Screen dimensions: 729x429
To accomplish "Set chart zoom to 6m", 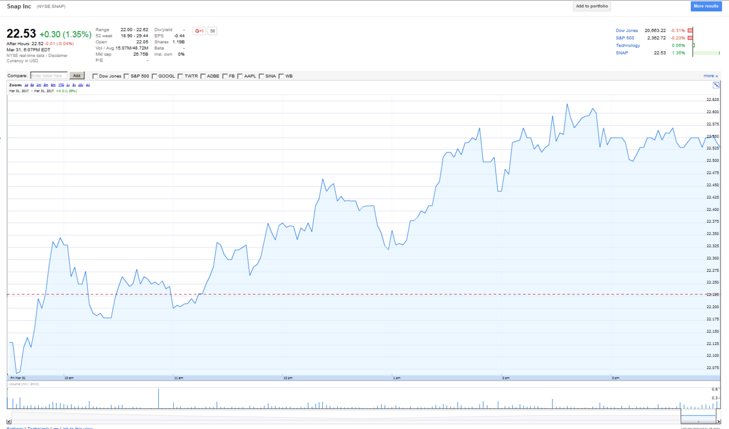I will pos(53,85).
